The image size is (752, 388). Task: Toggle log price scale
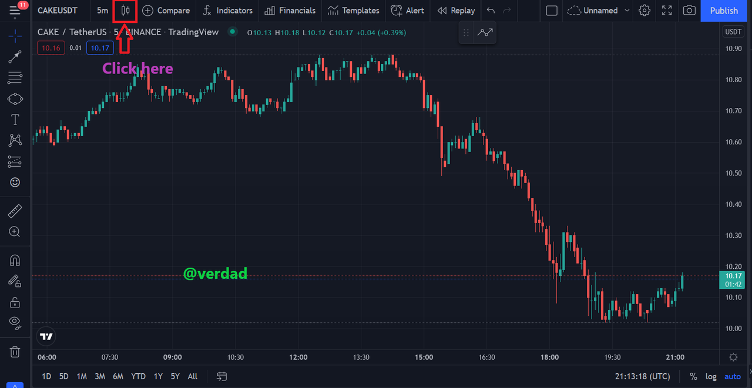tap(711, 376)
